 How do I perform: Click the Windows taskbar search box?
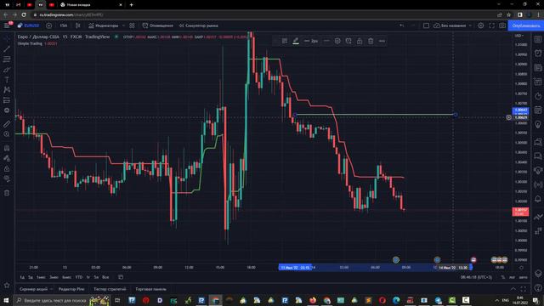62,300
